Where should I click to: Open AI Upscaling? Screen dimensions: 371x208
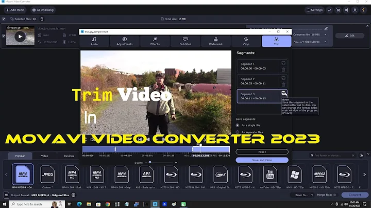click(43, 10)
